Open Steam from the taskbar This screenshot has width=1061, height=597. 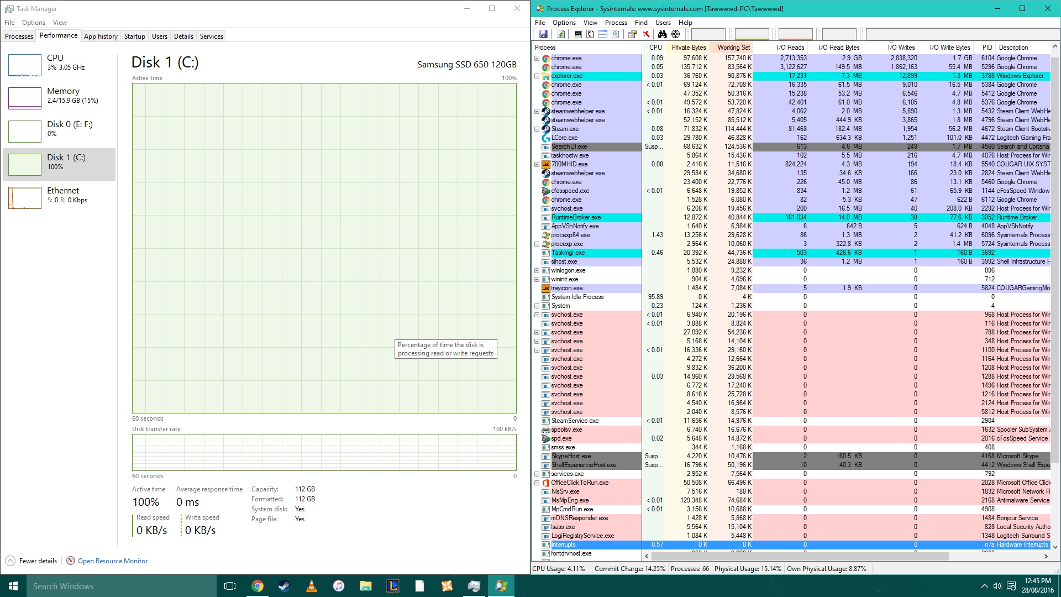click(x=285, y=586)
